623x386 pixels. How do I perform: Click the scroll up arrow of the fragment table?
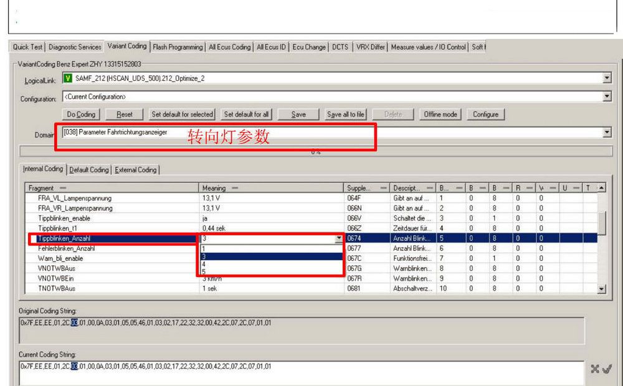(x=601, y=188)
